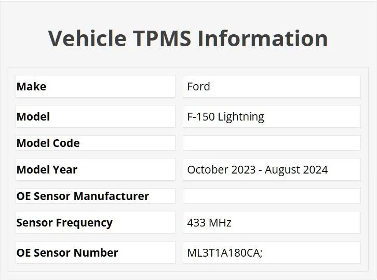The image size is (377, 280).
Task: Click the Make row label
Action: [31, 86]
